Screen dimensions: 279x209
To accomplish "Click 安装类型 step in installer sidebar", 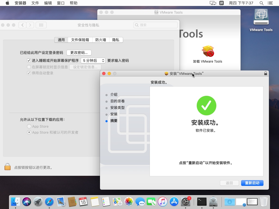I will (x=117, y=107).
